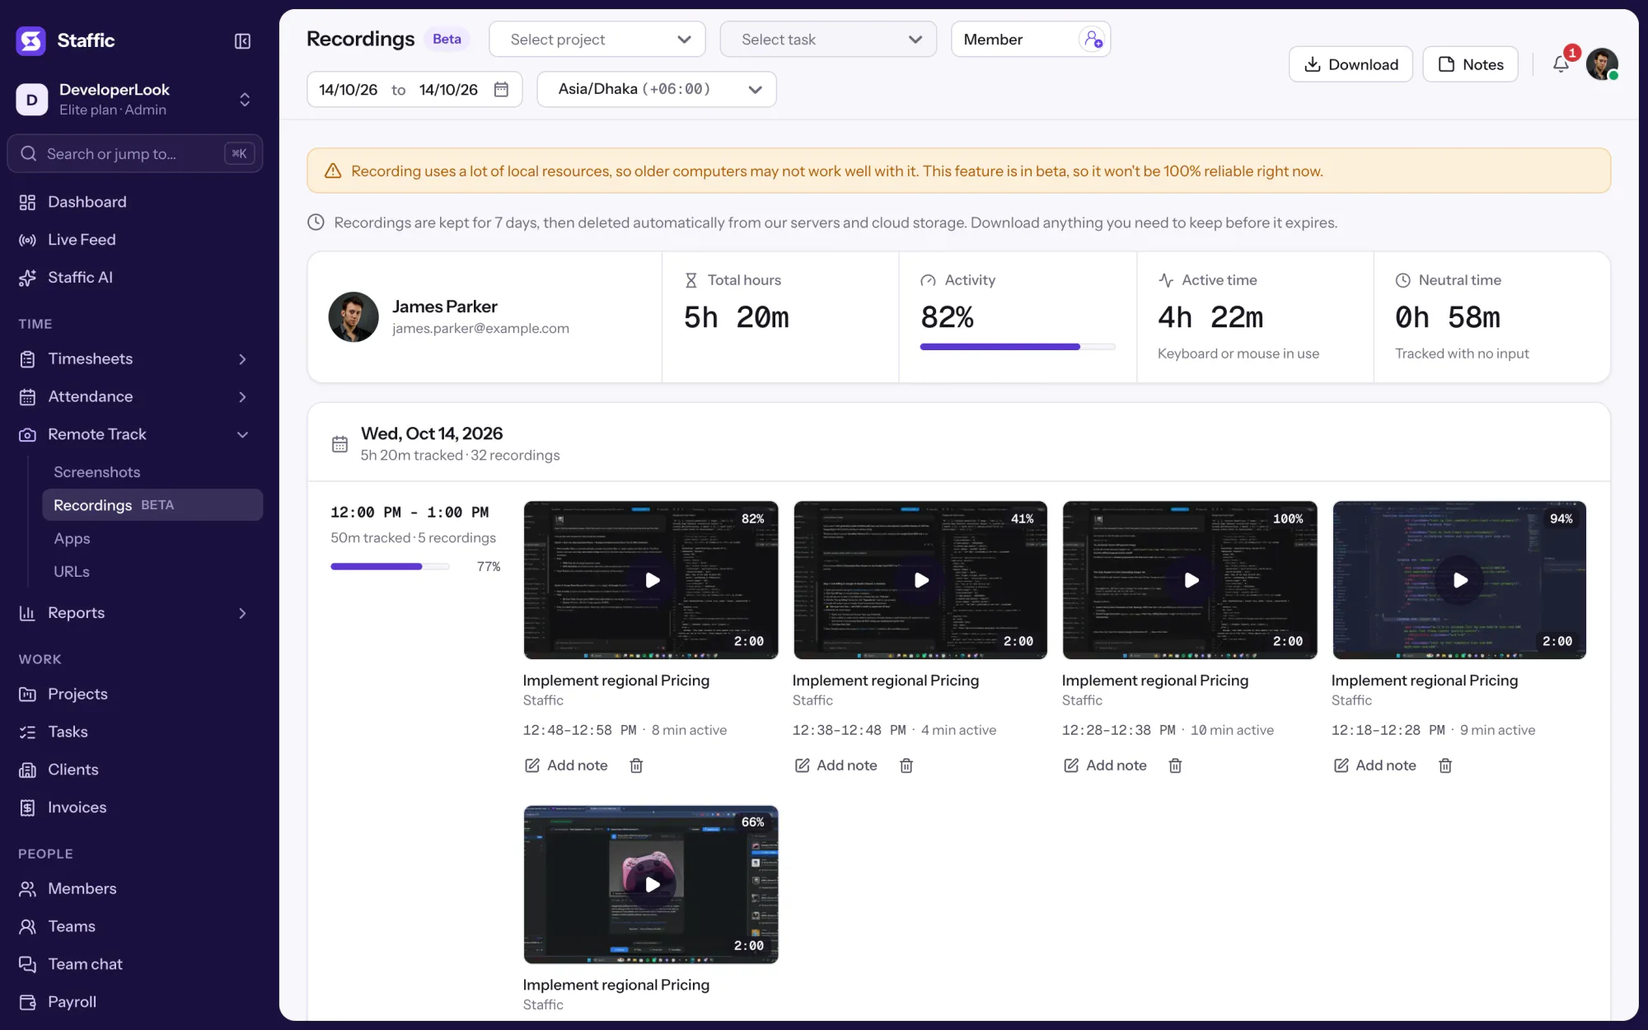Delete the 12:48-12:58 PM recording
The width and height of the screenshot is (1648, 1030).
tap(636, 765)
